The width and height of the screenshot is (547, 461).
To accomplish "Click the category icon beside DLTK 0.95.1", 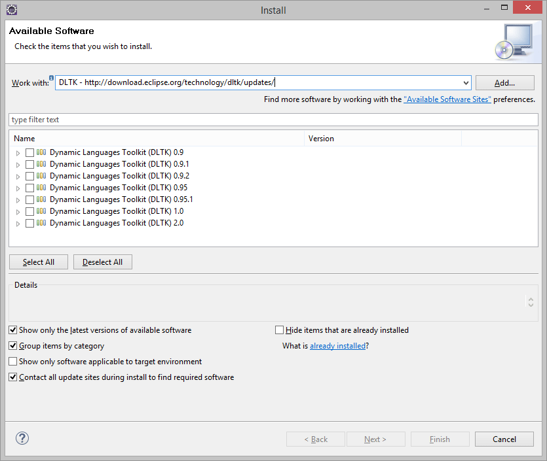I will point(41,199).
